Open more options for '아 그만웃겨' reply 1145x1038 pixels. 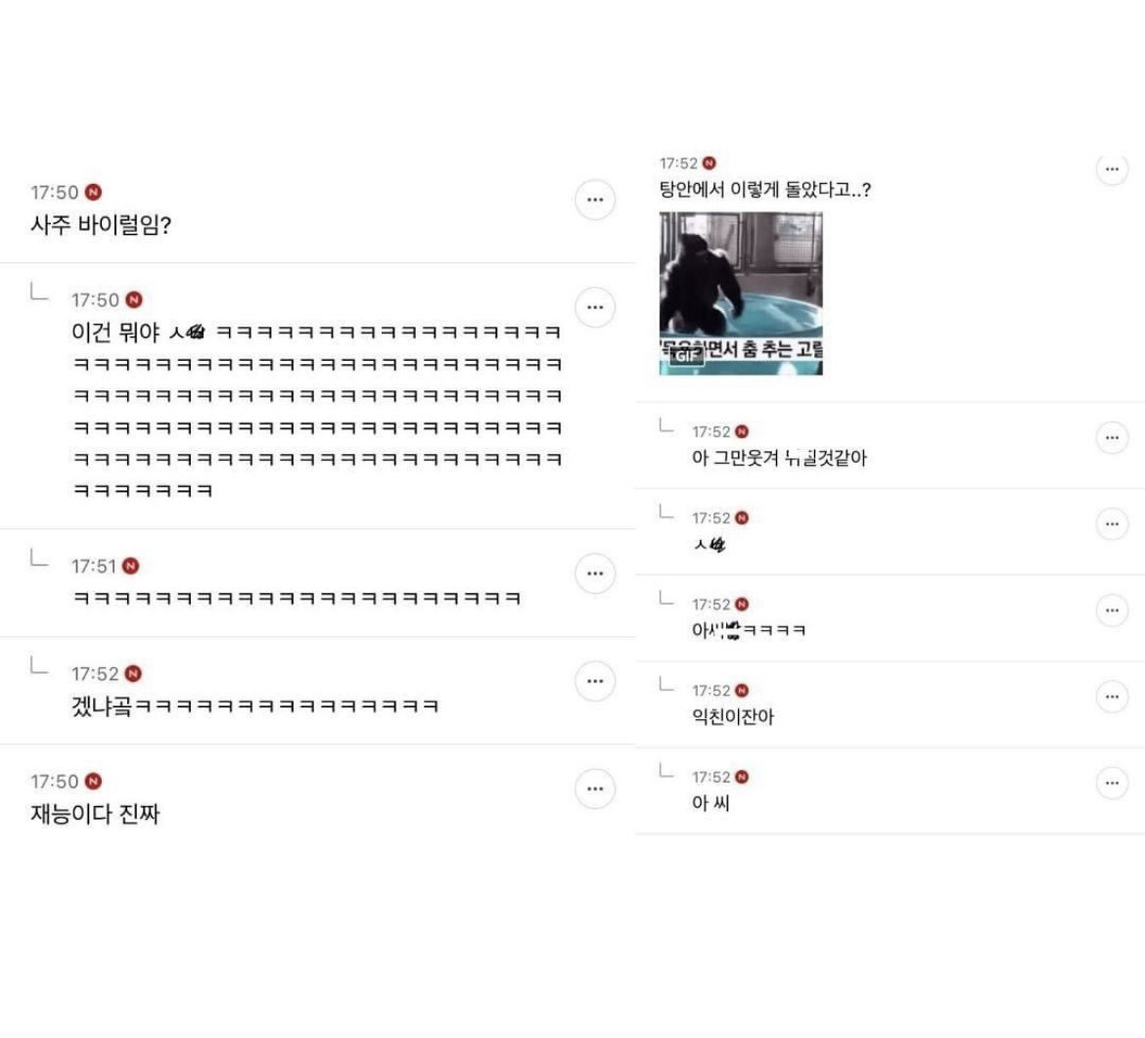(x=1112, y=437)
